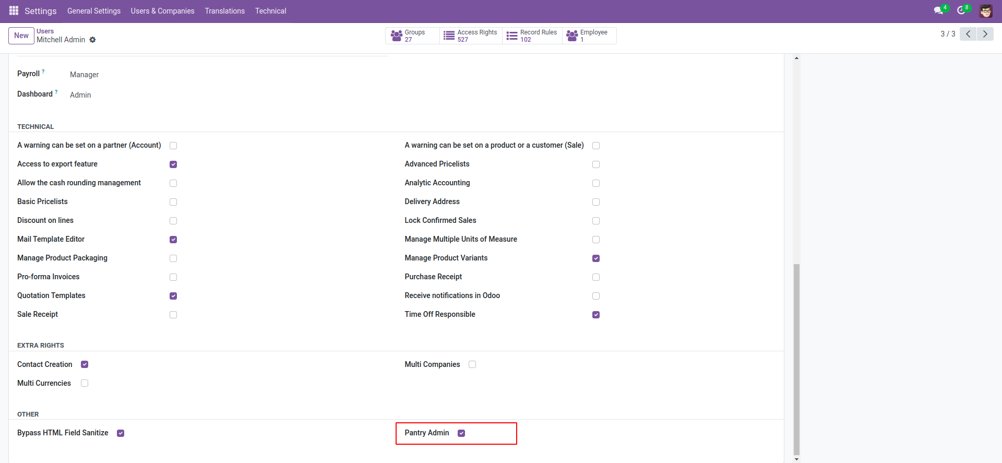This screenshot has width=1002, height=463.
Task: Open the Access Rights stat button
Action: [x=471, y=35]
